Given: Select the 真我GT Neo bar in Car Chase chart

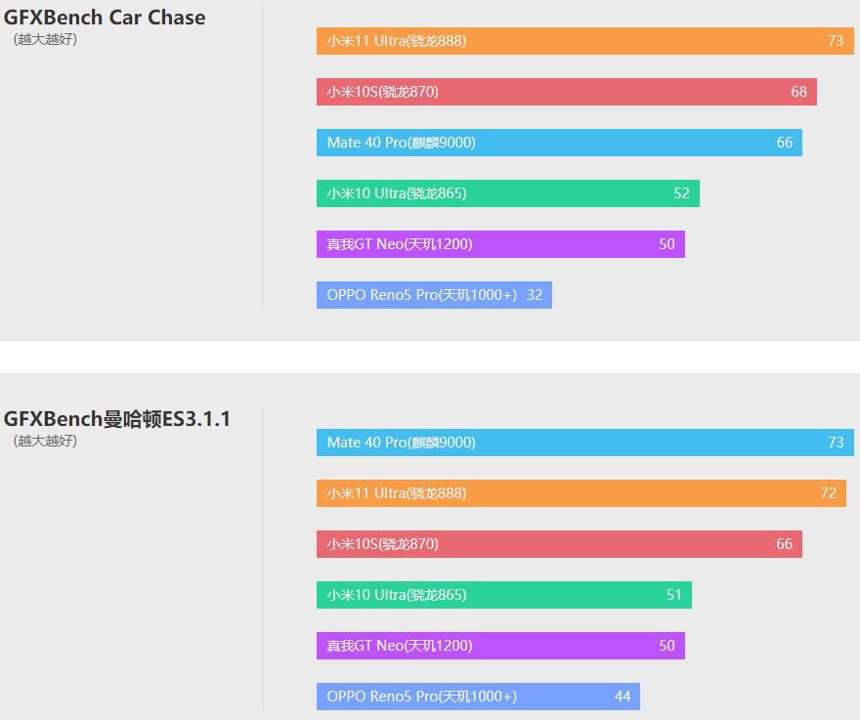Looking at the screenshot, I should (x=500, y=244).
